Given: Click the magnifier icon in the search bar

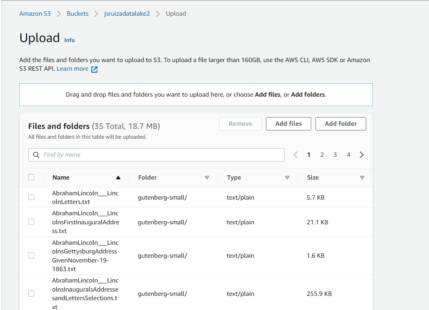Looking at the screenshot, I should coord(36,154).
